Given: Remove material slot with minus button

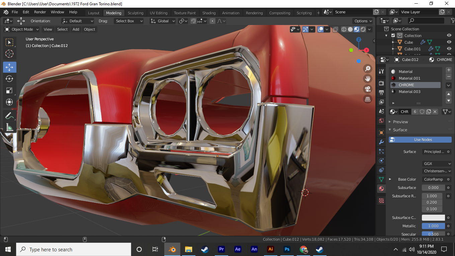Looking at the screenshot, I should (449, 77).
